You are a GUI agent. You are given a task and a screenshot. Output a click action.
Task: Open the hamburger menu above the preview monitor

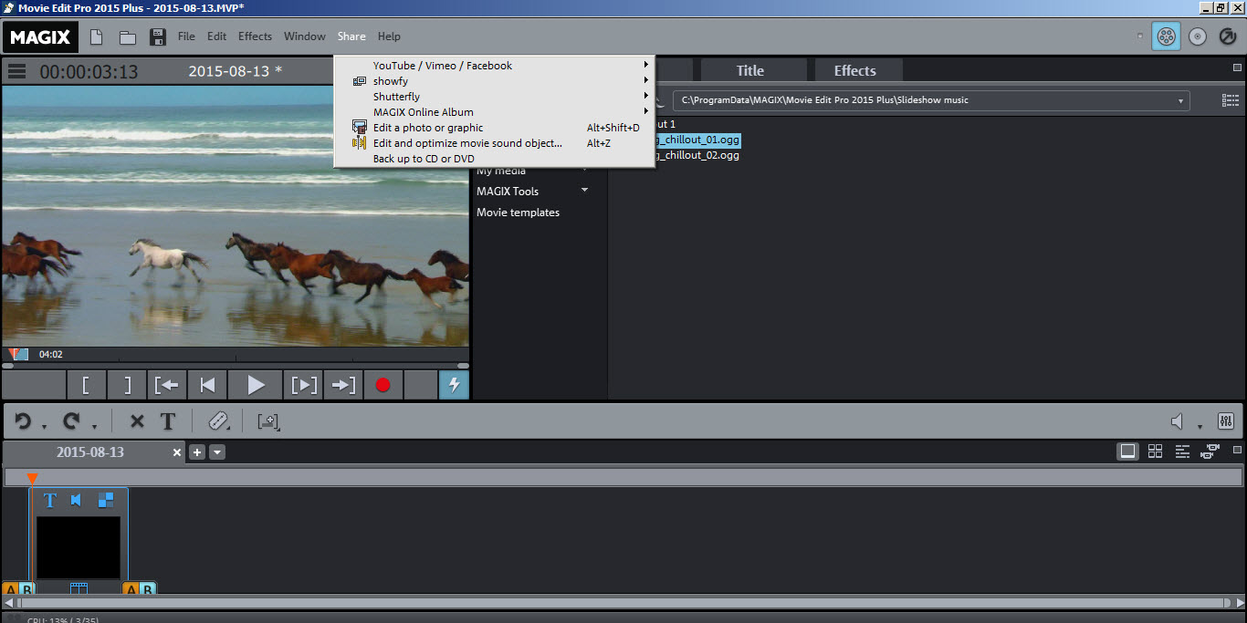[x=16, y=71]
